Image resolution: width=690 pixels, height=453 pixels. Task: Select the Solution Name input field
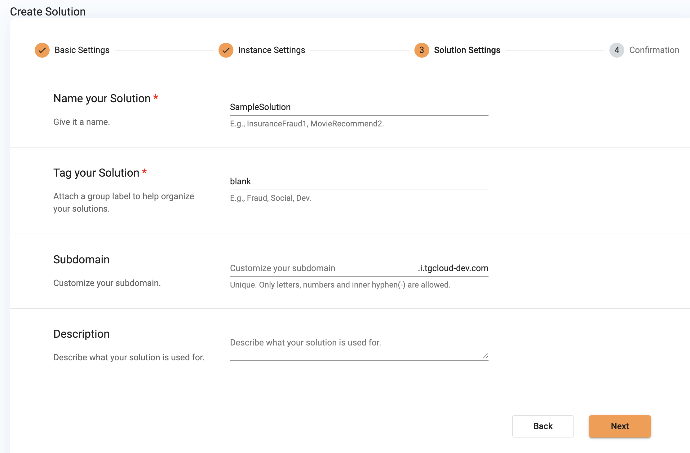click(x=359, y=107)
